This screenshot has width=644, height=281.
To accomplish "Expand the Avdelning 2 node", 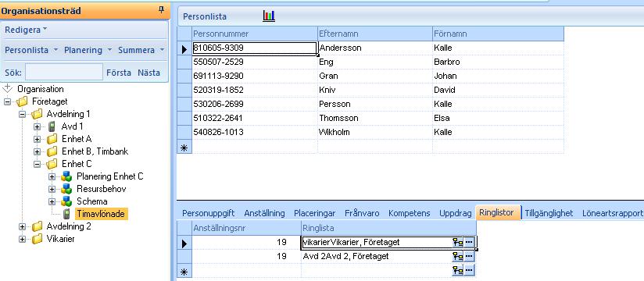I will pos(22,226).
